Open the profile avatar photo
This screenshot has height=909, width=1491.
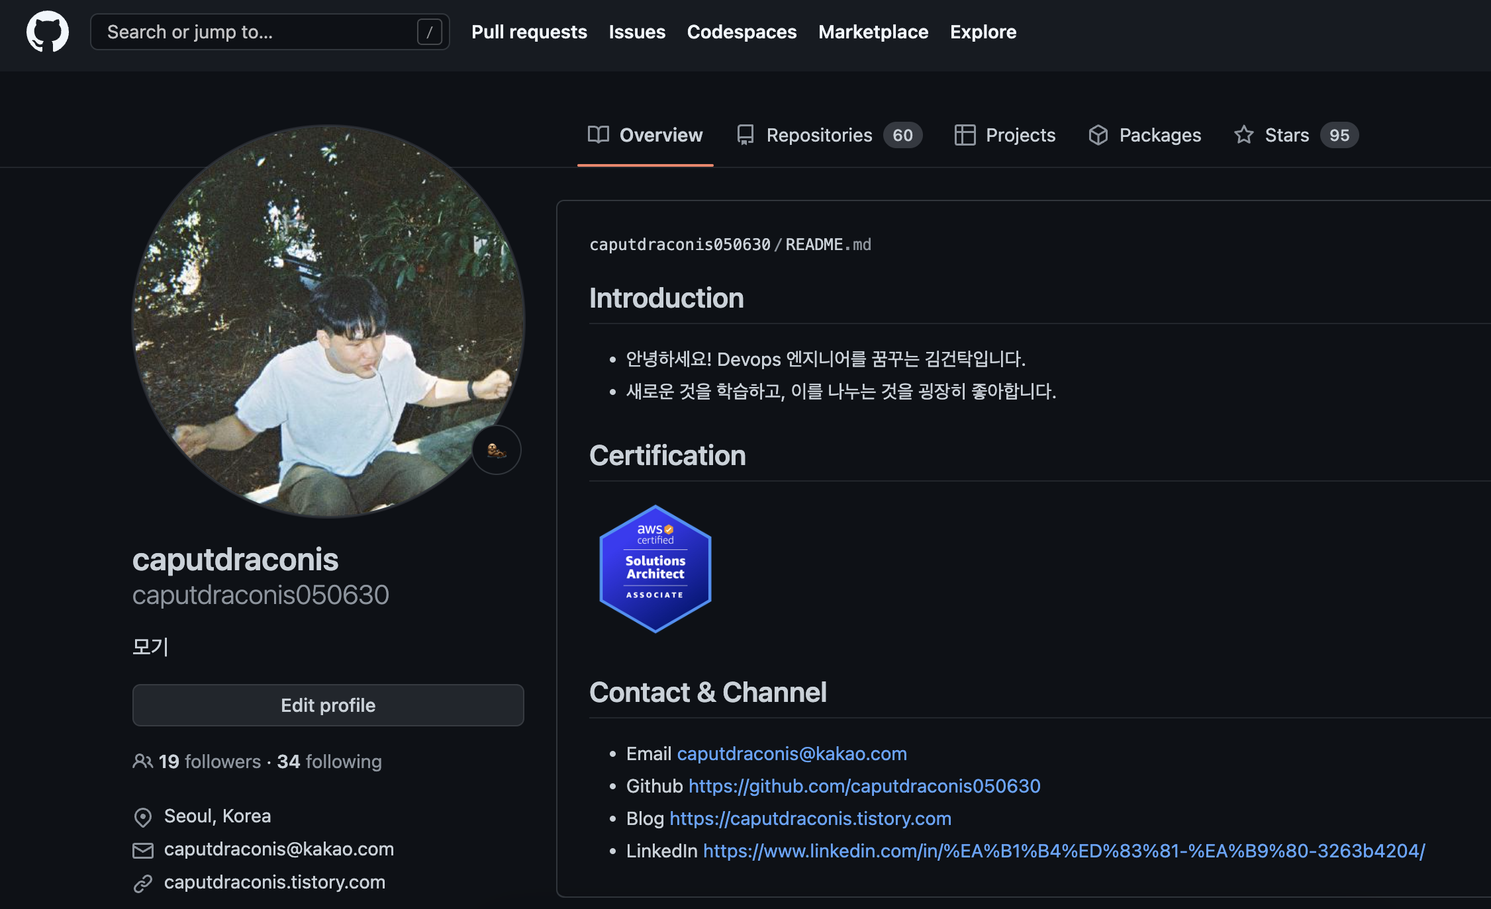click(328, 322)
